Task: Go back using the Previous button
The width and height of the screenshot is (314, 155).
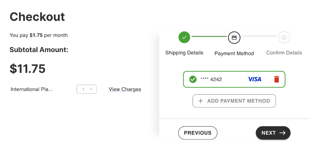Action: coord(198,133)
